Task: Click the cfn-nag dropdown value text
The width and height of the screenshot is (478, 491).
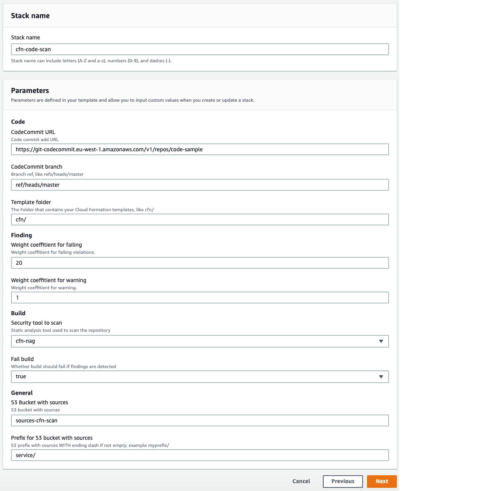Action: tap(26, 341)
